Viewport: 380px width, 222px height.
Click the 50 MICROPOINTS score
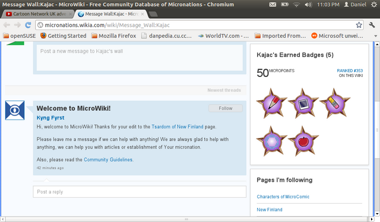click(x=275, y=73)
